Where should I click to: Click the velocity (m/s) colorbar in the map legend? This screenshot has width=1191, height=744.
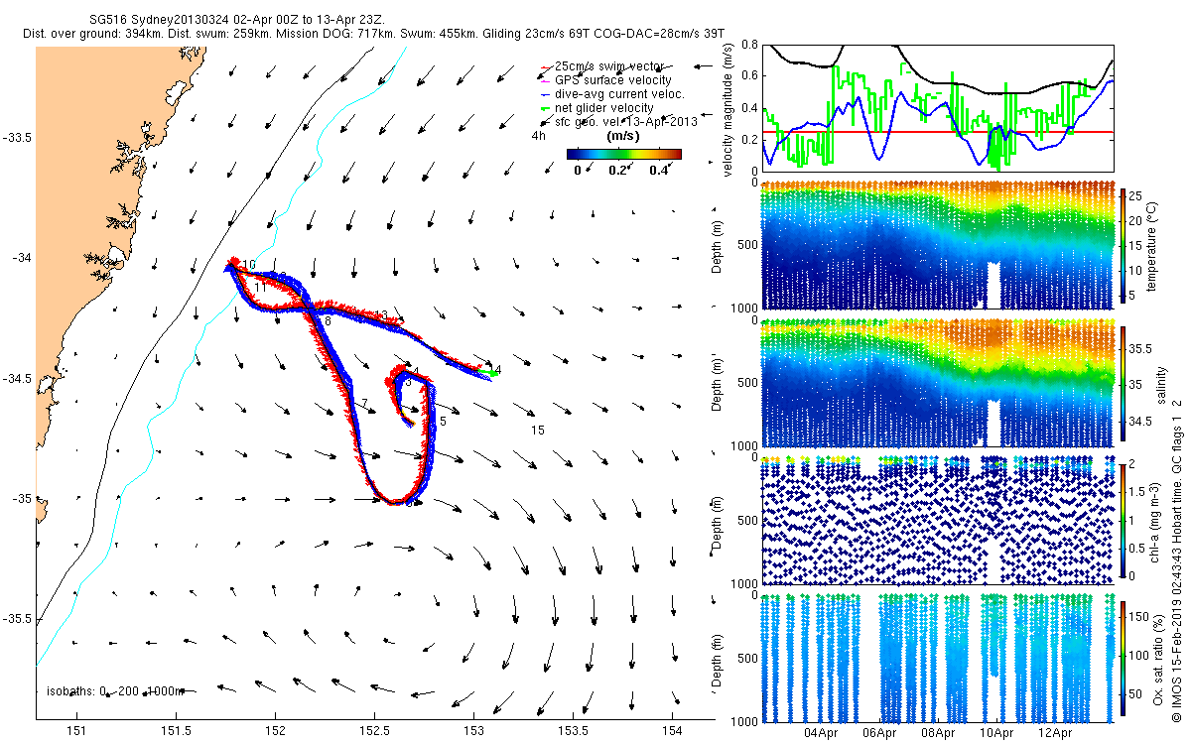(x=624, y=154)
